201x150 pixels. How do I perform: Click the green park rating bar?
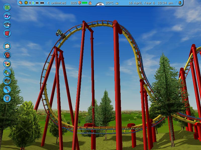(85, 3)
